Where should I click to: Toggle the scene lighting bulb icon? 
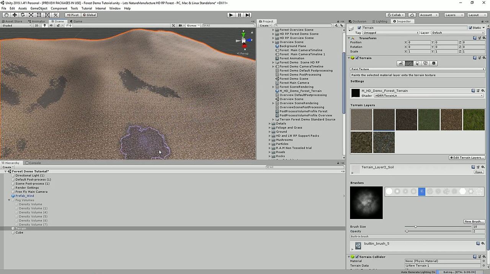pyautogui.click(x=45, y=25)
